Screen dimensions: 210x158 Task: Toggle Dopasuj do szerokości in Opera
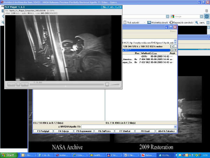coord(182,23)
